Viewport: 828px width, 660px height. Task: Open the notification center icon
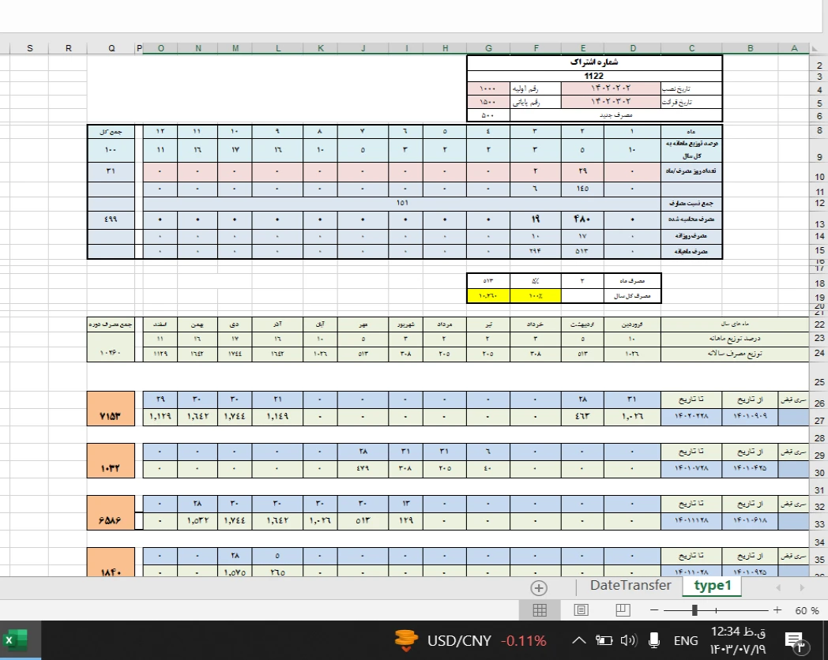tap(795, 641)
